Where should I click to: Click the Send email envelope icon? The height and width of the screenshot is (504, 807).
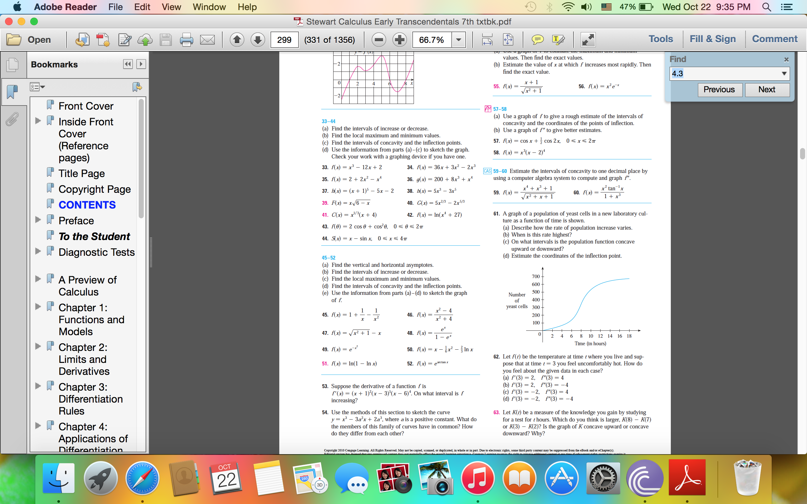pyautogui.click(x=207, y=40)
